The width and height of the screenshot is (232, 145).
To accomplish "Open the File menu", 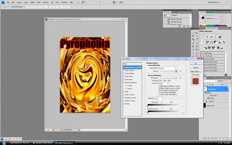I will [8, 2].
